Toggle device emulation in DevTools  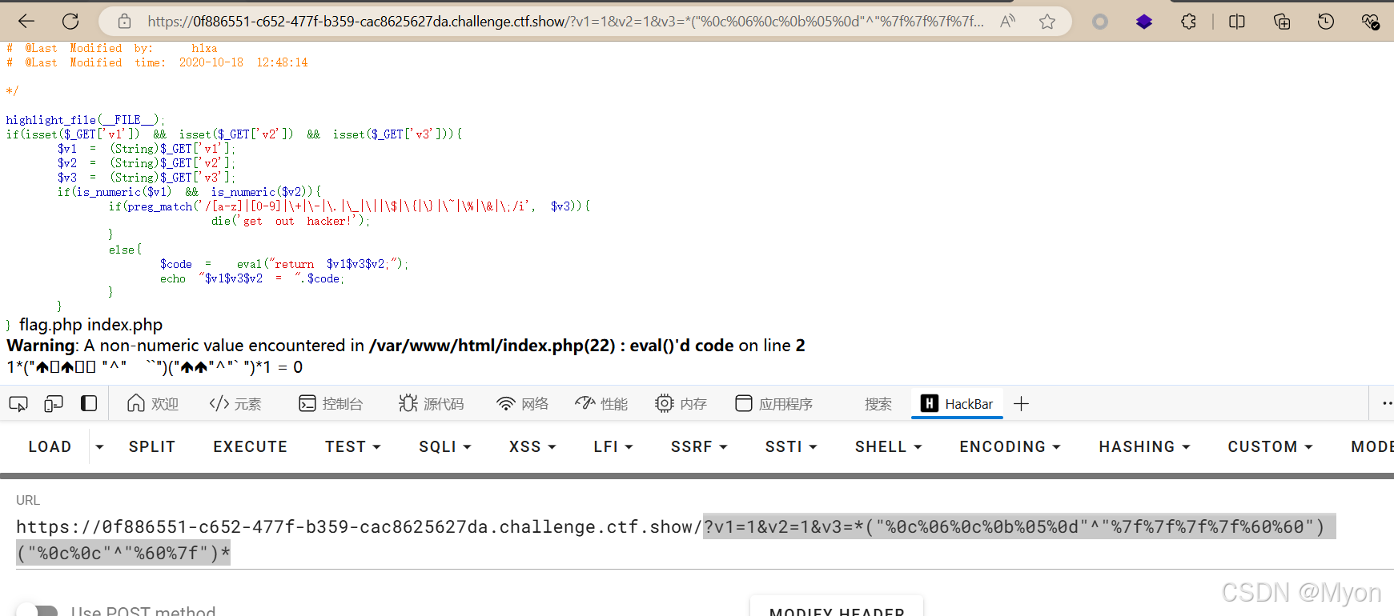54,404
